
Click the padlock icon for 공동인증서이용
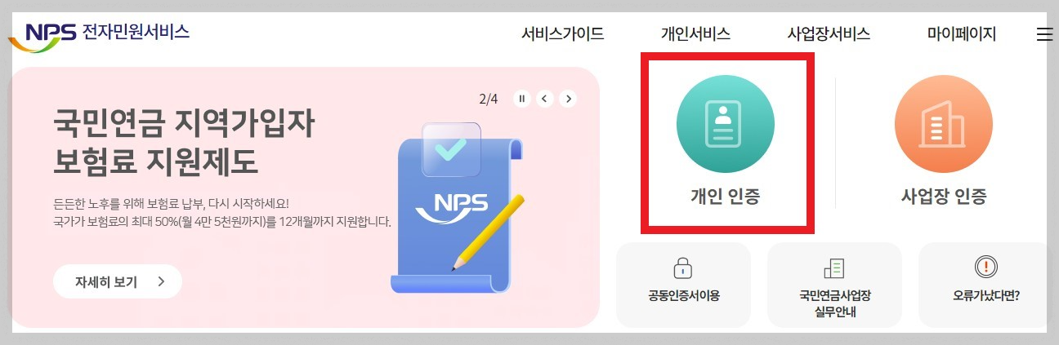pos(682,268)
